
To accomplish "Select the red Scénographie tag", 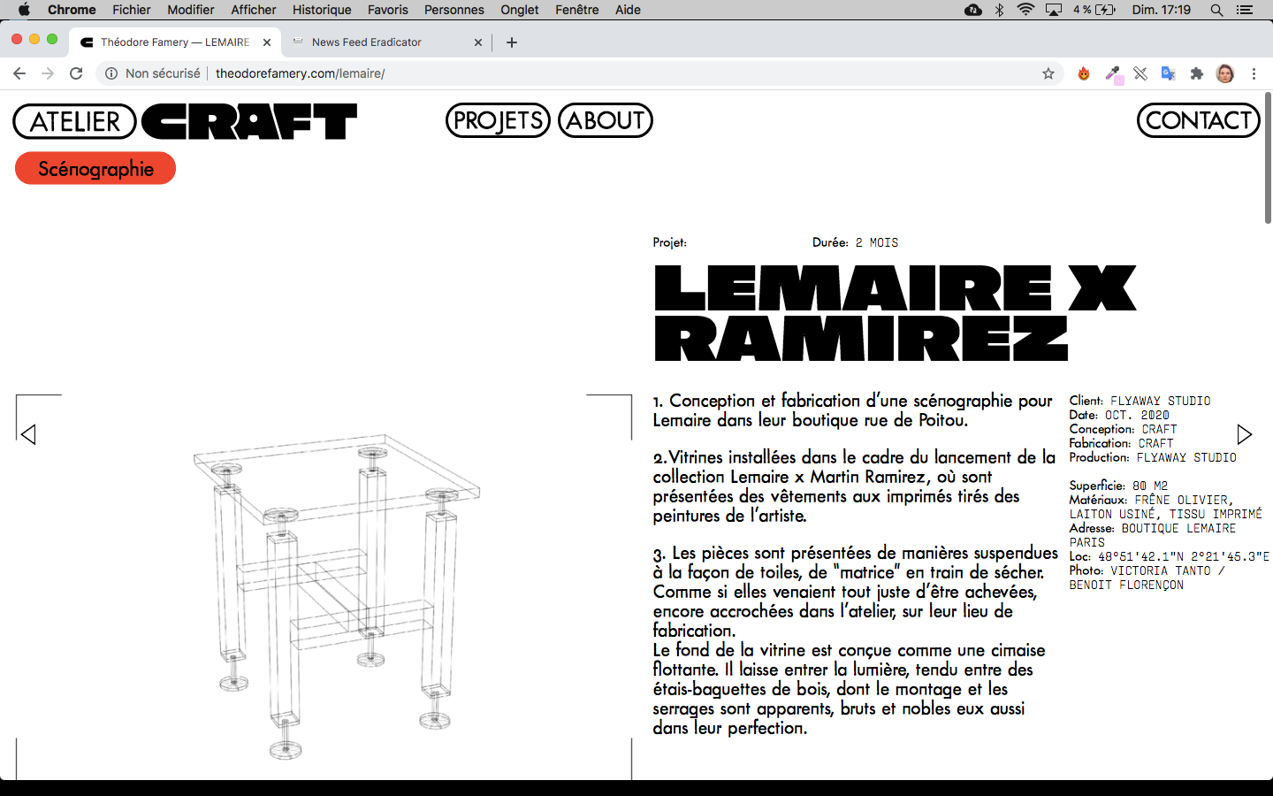I will pyautogui.click(x=95, y=169).
